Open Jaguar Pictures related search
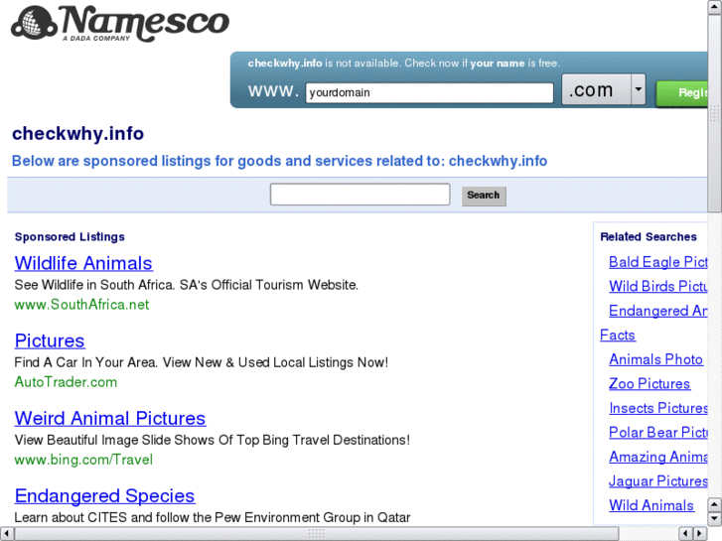 pyautogui.click(x=658, y=481)
